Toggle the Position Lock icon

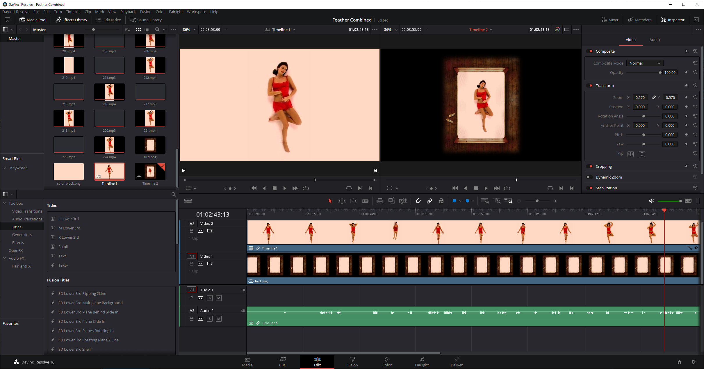click(441, 201)
